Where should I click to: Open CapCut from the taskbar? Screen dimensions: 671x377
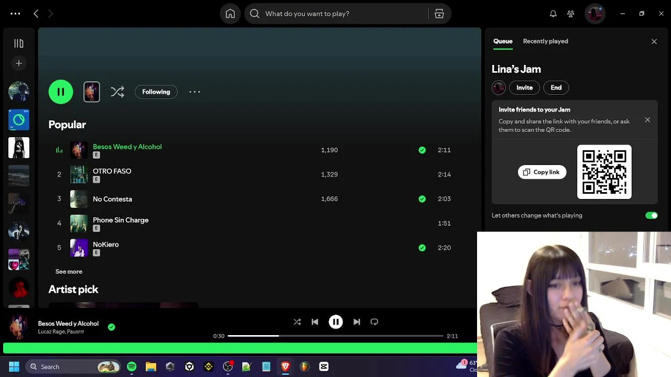324,367
